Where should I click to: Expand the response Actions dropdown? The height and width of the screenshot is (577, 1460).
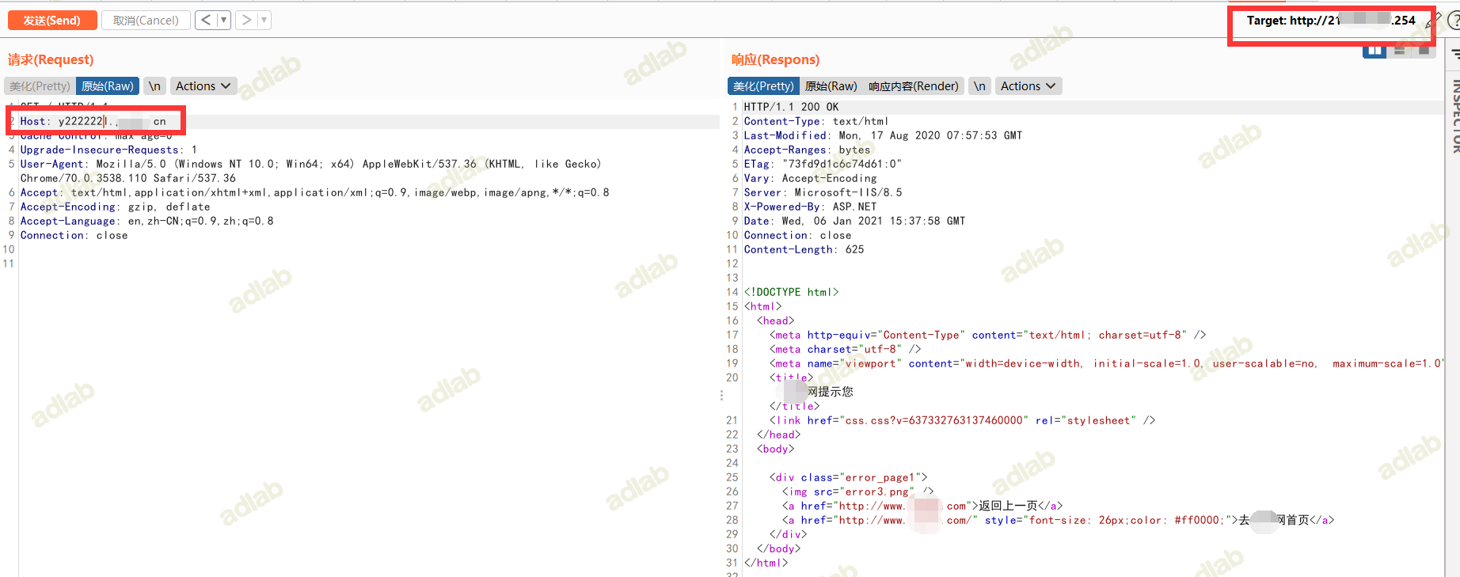[x=1028, y=86]
